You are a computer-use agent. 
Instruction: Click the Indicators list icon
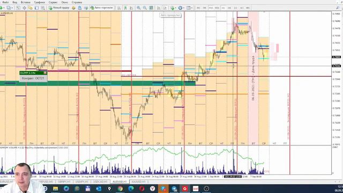[x=173, y=8]
